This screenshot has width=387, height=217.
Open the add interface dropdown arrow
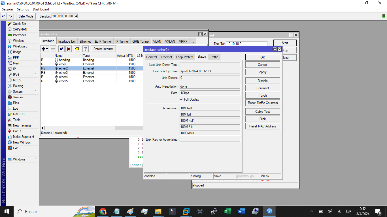[47, 49]
